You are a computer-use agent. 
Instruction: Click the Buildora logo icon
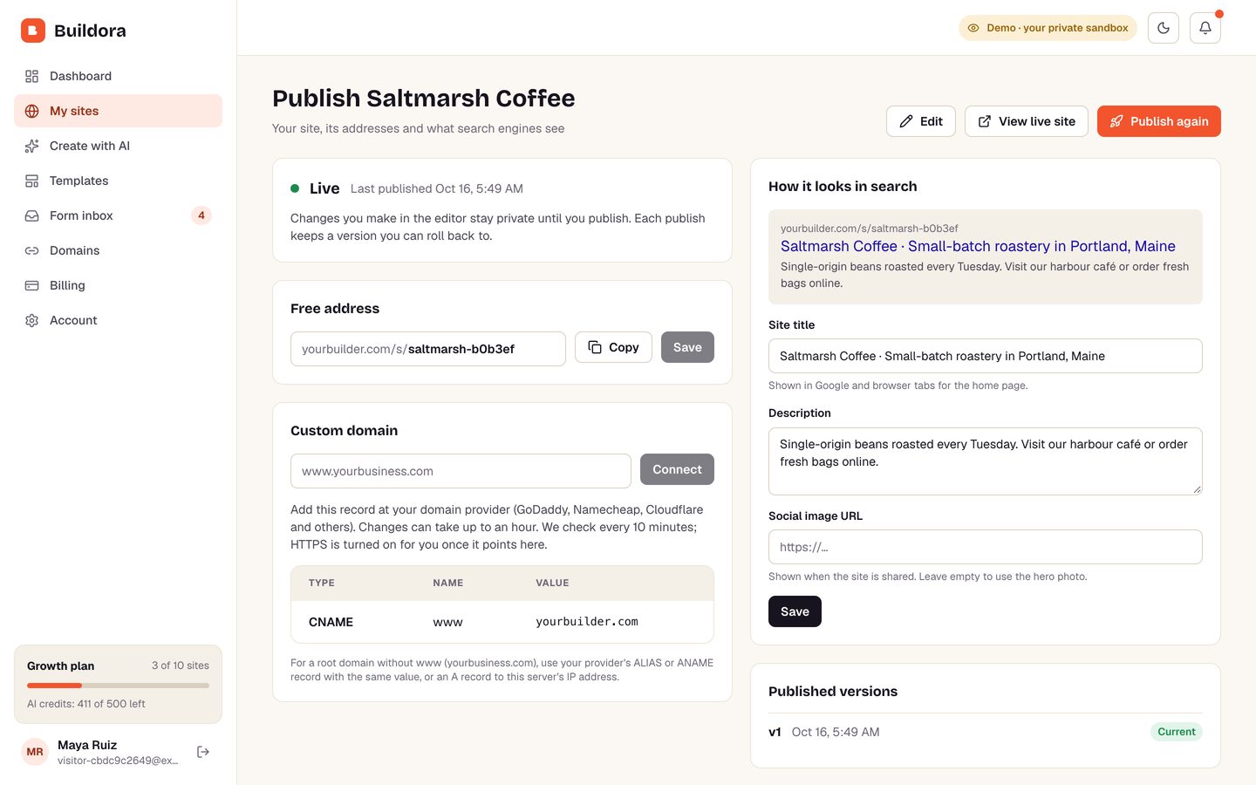33,31
